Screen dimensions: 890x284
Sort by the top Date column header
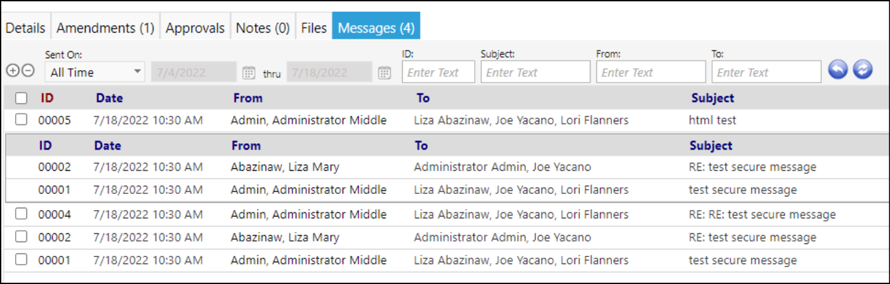(109, 98)
